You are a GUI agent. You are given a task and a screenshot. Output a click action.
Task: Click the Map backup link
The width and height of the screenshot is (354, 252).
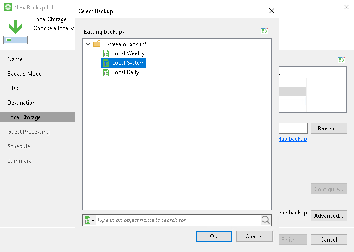[x=292, y=139]
